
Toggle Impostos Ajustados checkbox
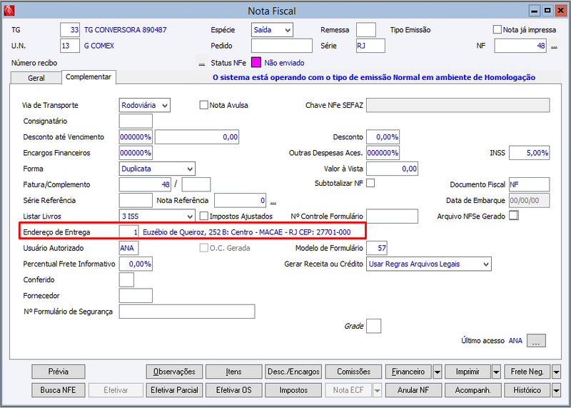click(x=203, y=217)
